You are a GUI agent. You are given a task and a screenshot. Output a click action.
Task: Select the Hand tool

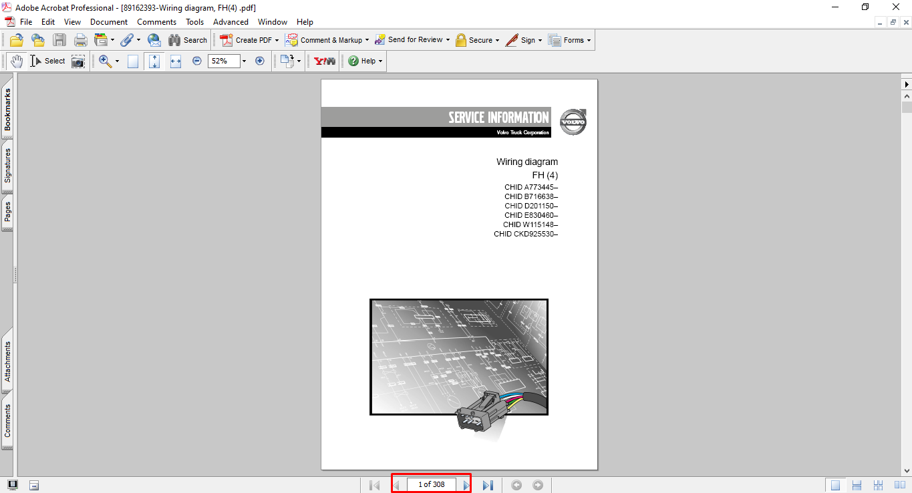coord(16,61)
